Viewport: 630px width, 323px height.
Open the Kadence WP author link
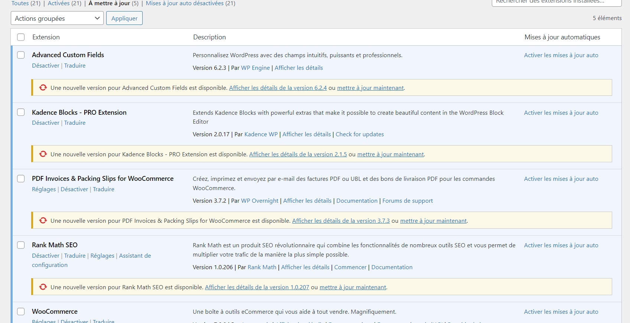261,134
